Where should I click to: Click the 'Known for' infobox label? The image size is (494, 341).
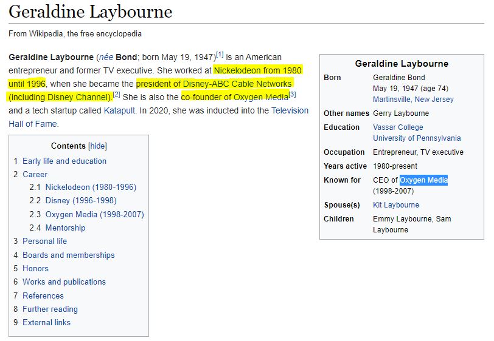342,180
